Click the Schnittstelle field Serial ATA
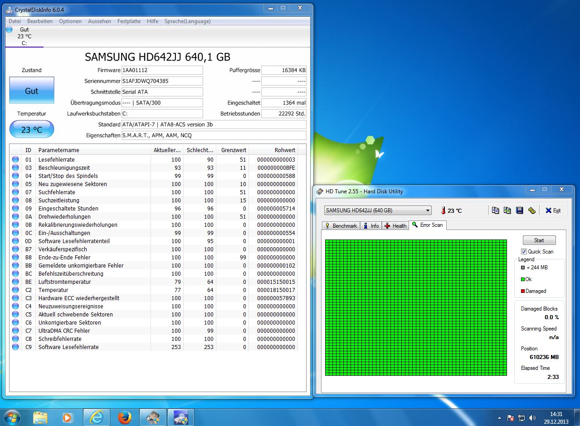580x426 pixels. (162, 92)
